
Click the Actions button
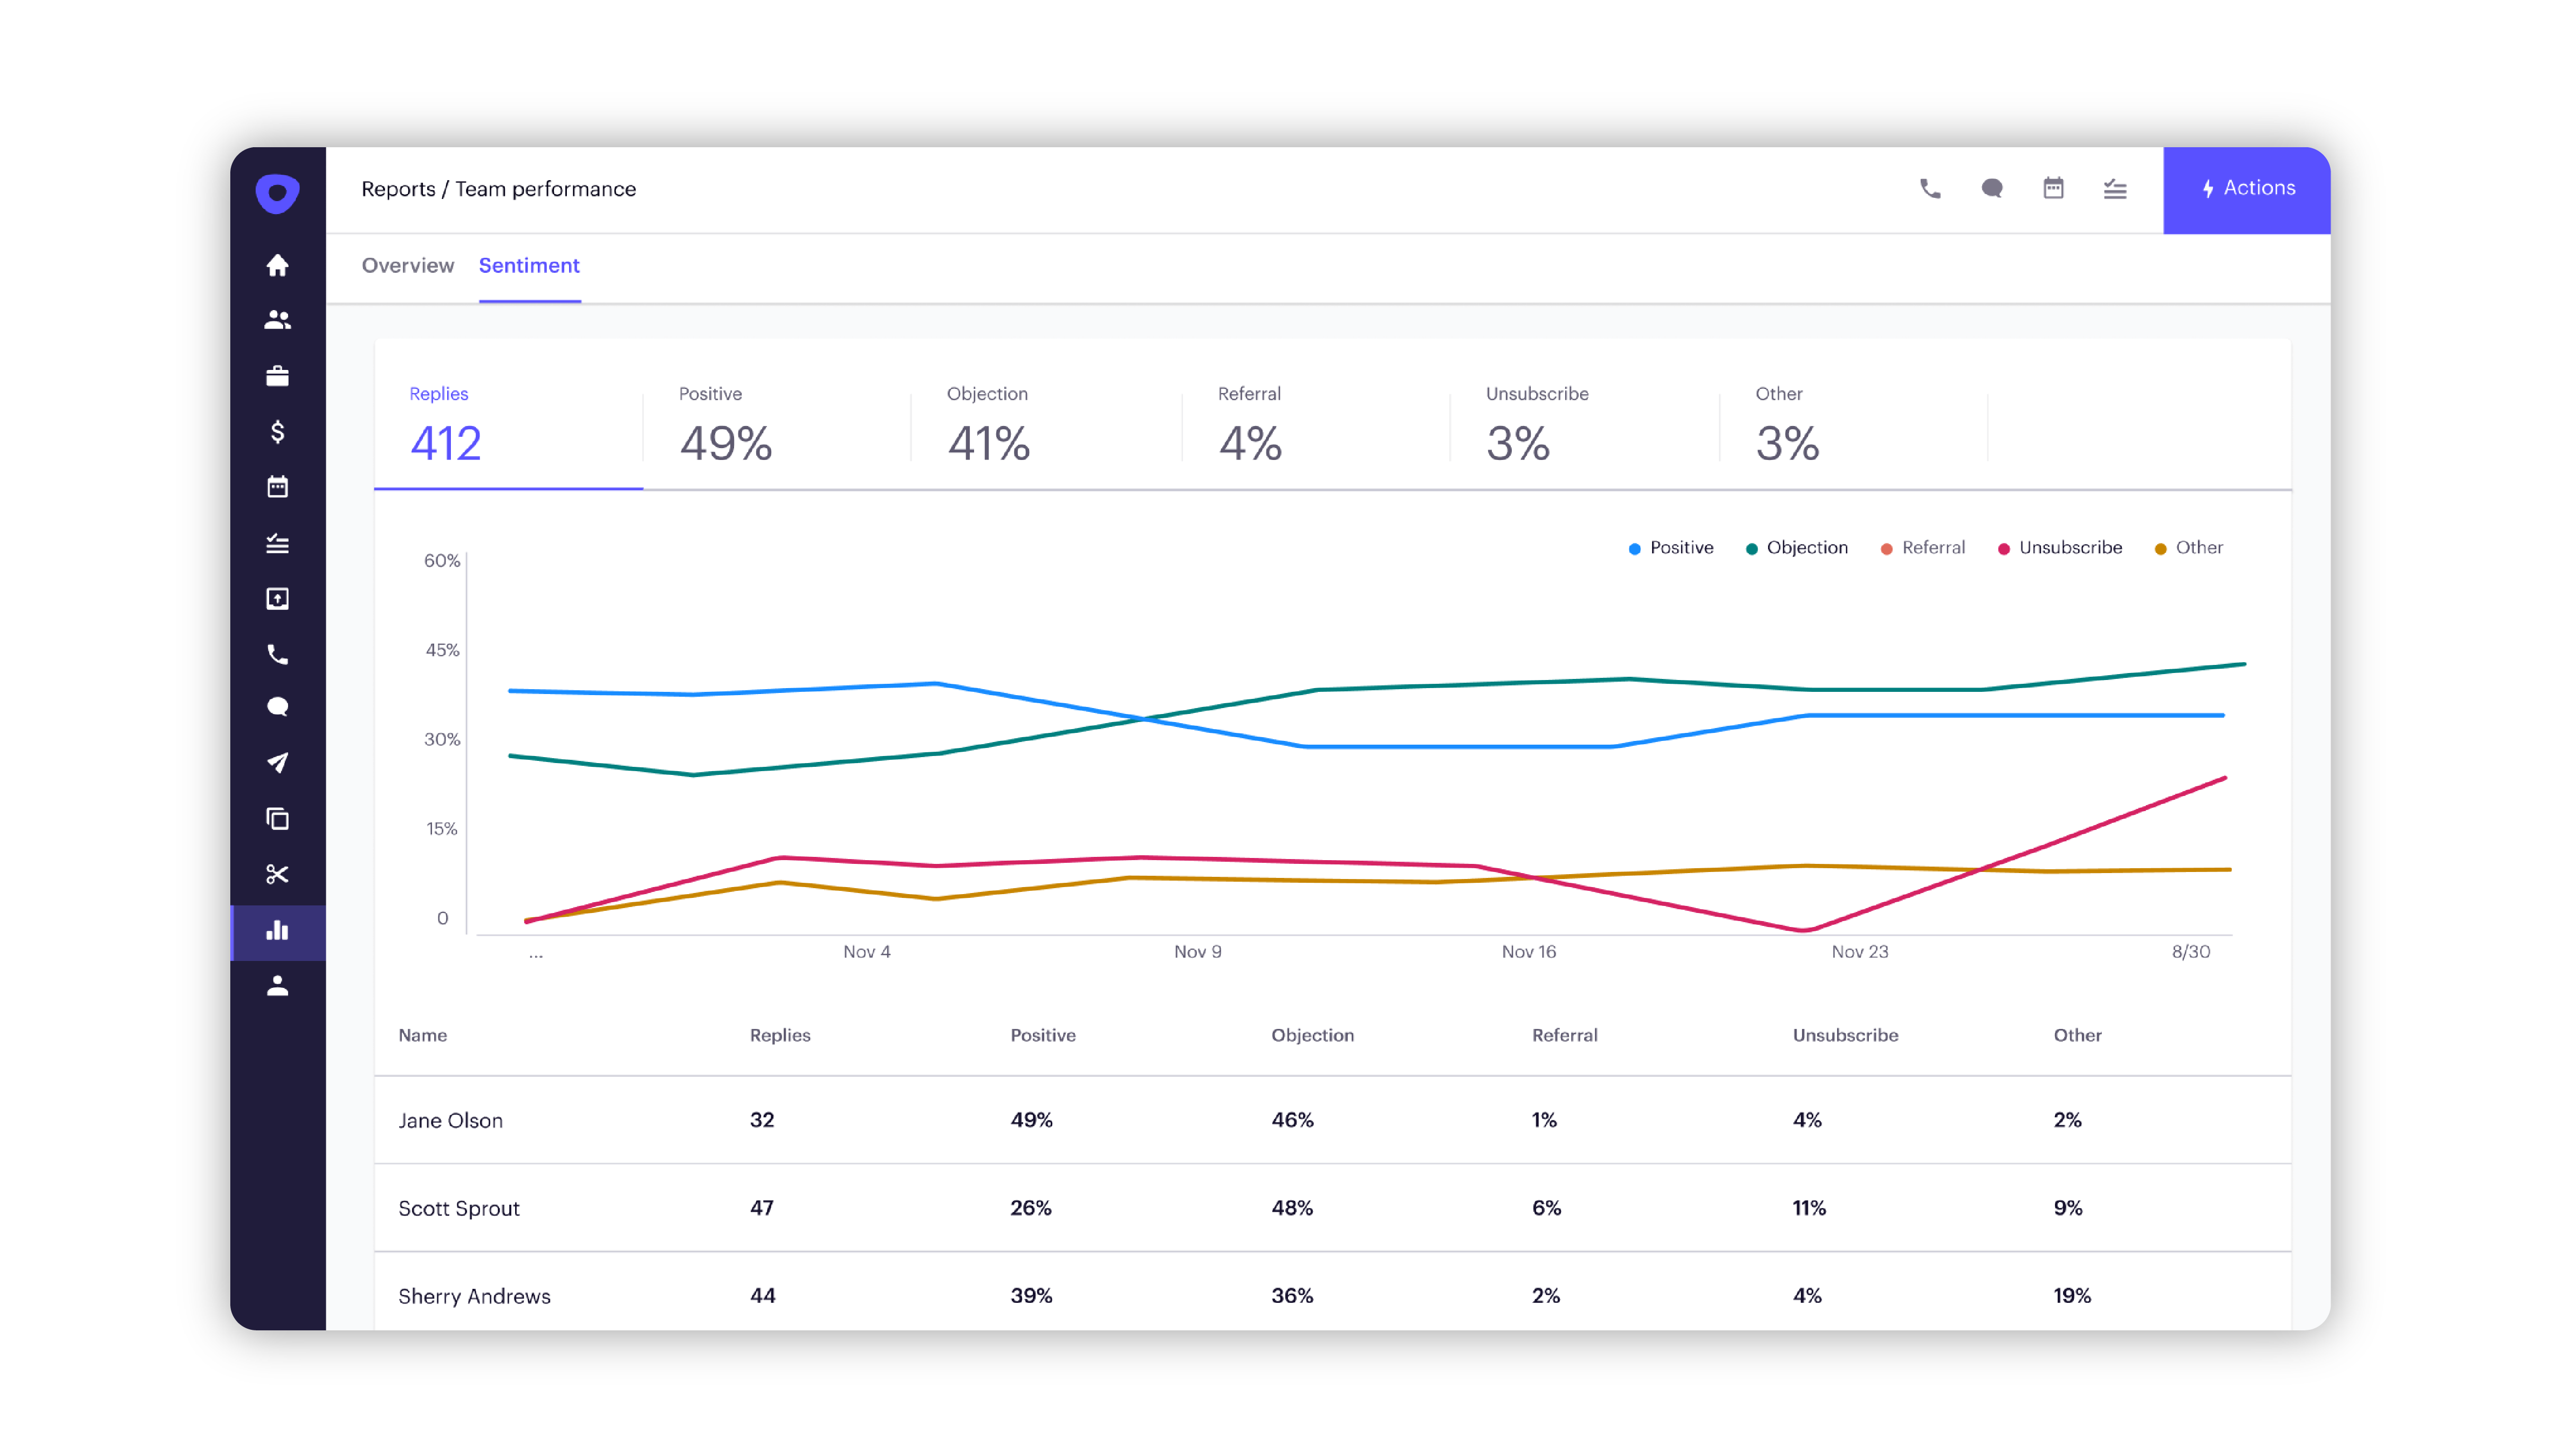[2247, 188]
